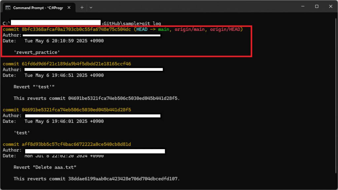Open a new terminal tab
The height and width of the screenshot is (190, 338).
click(x=82, y=8)
